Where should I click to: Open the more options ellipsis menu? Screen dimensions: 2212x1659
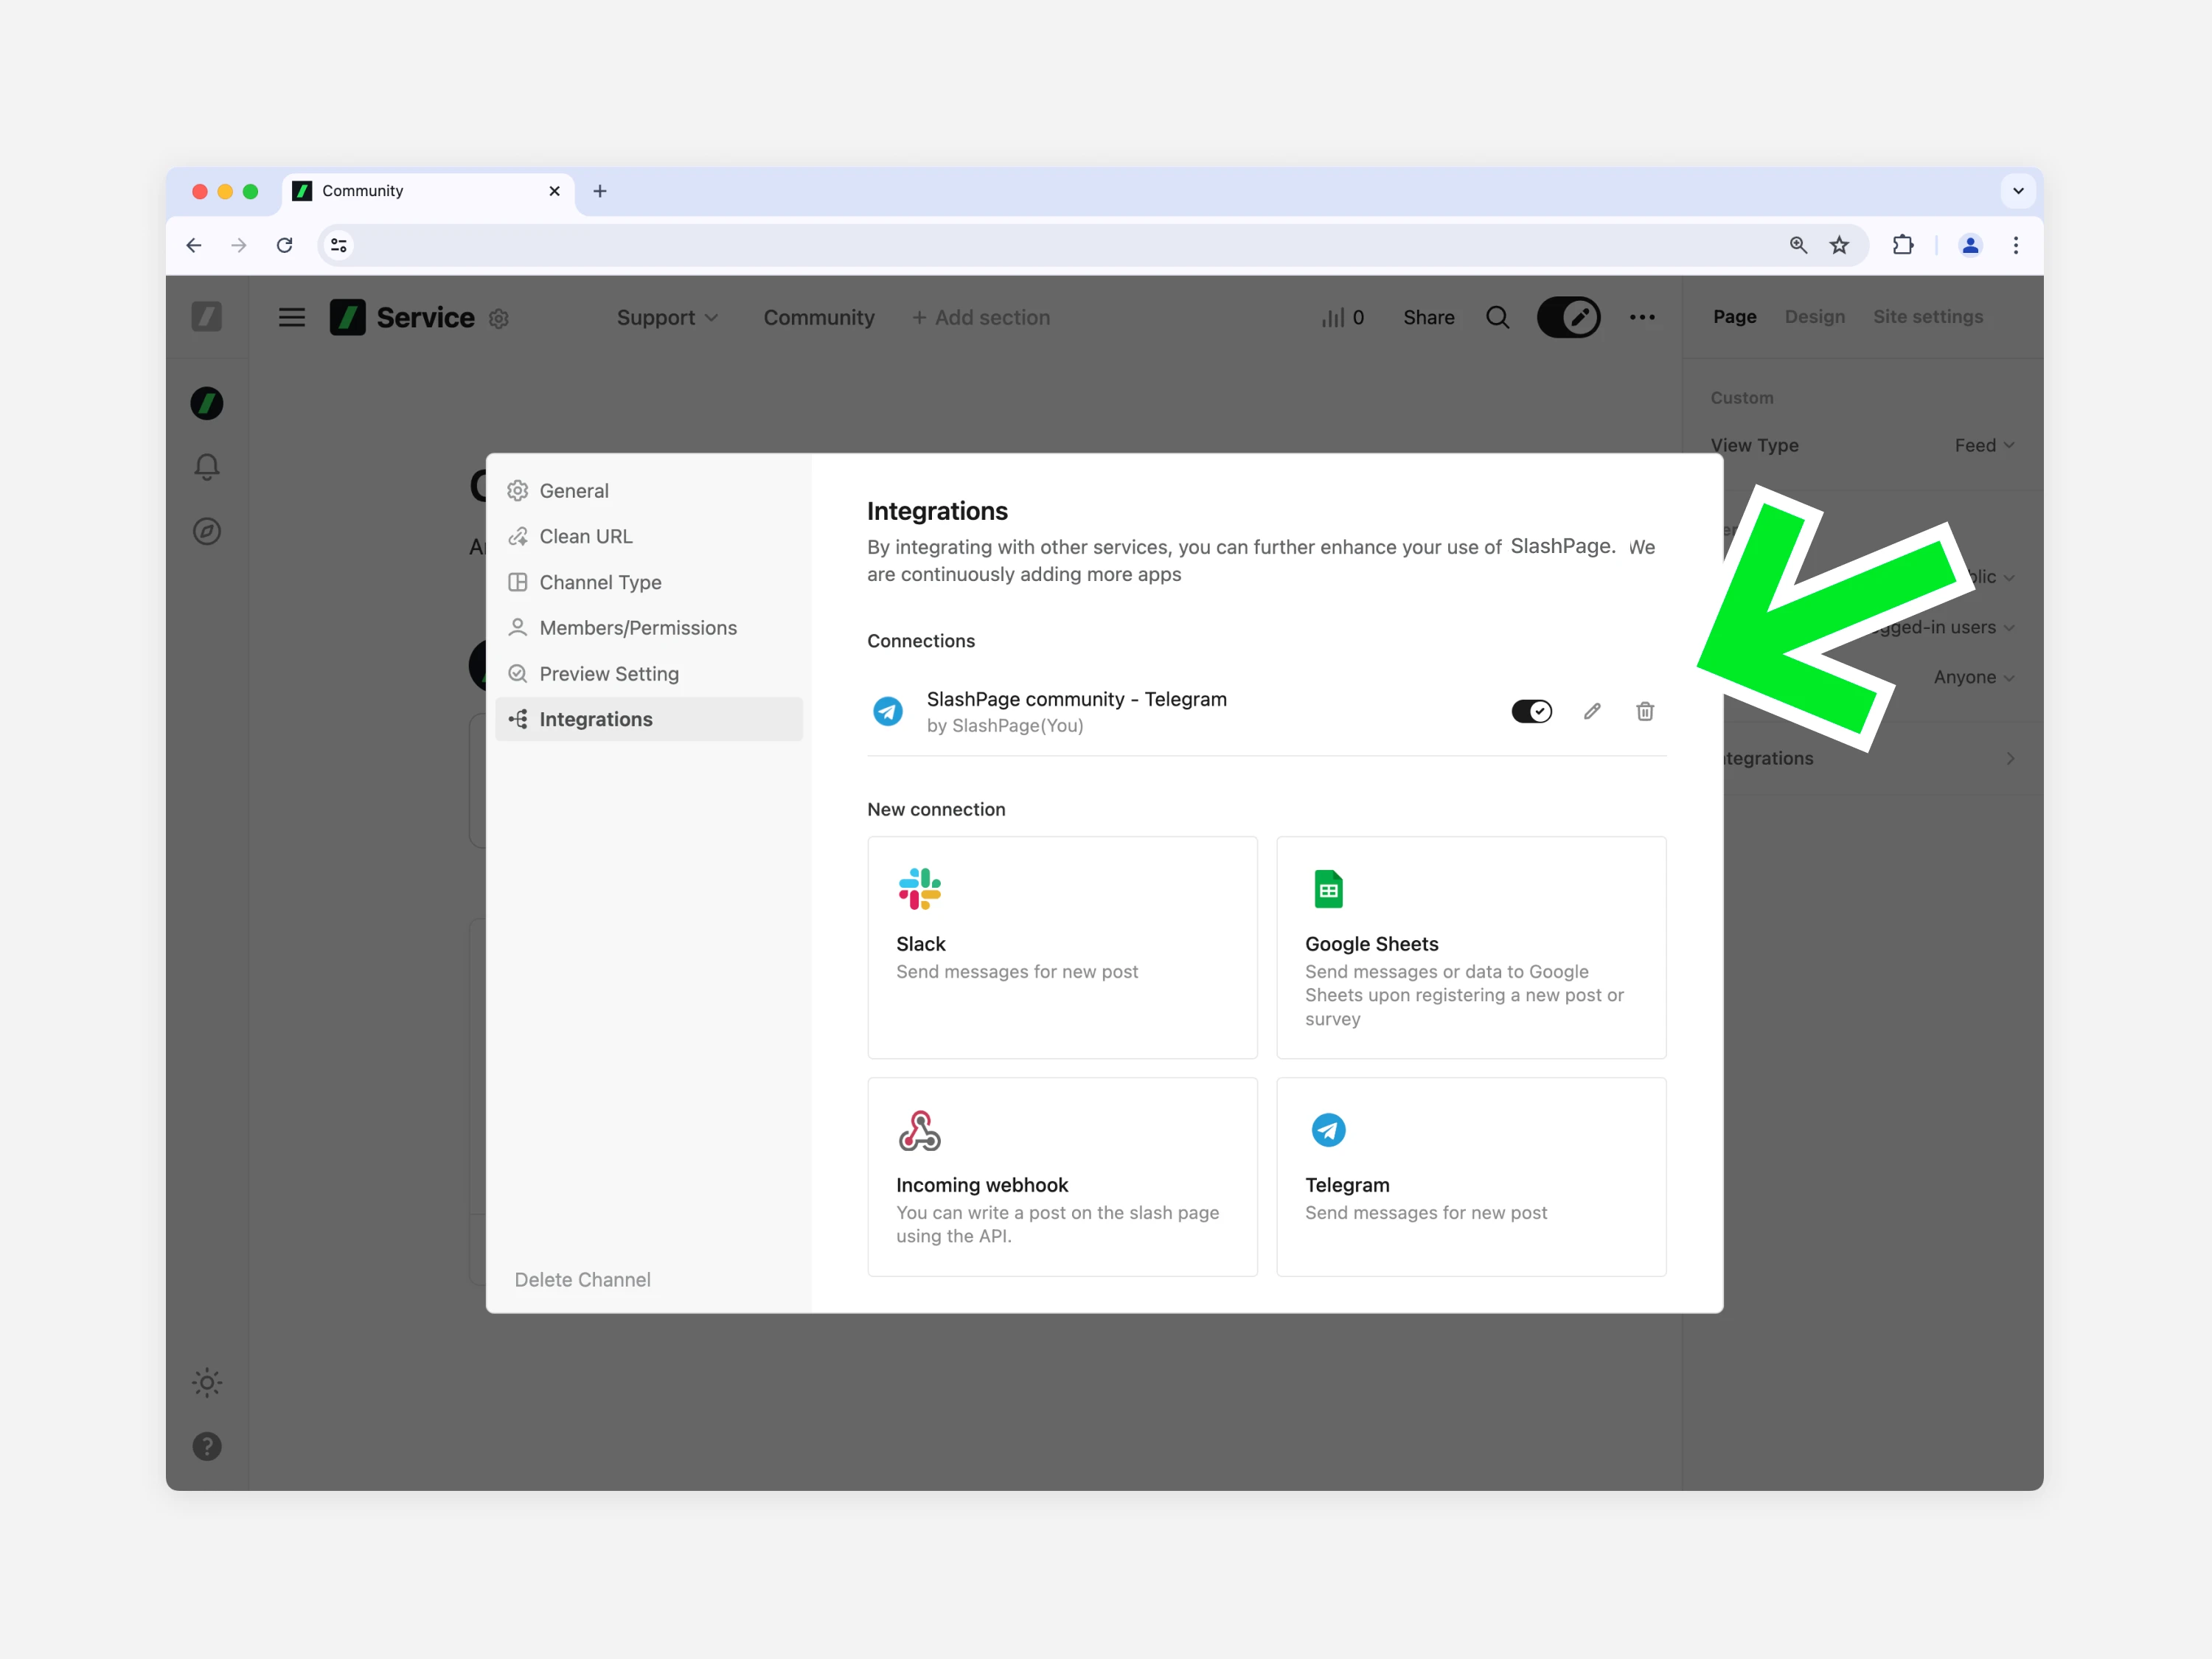click(x=1642, y=317)
